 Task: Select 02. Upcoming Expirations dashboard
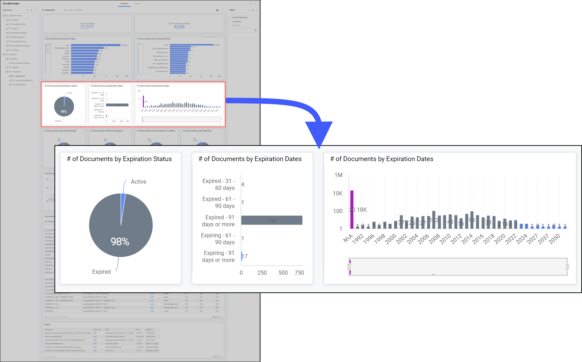(23, 80)
